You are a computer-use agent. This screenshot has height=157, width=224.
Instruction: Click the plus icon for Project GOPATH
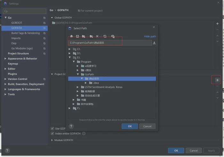(217, 80)
